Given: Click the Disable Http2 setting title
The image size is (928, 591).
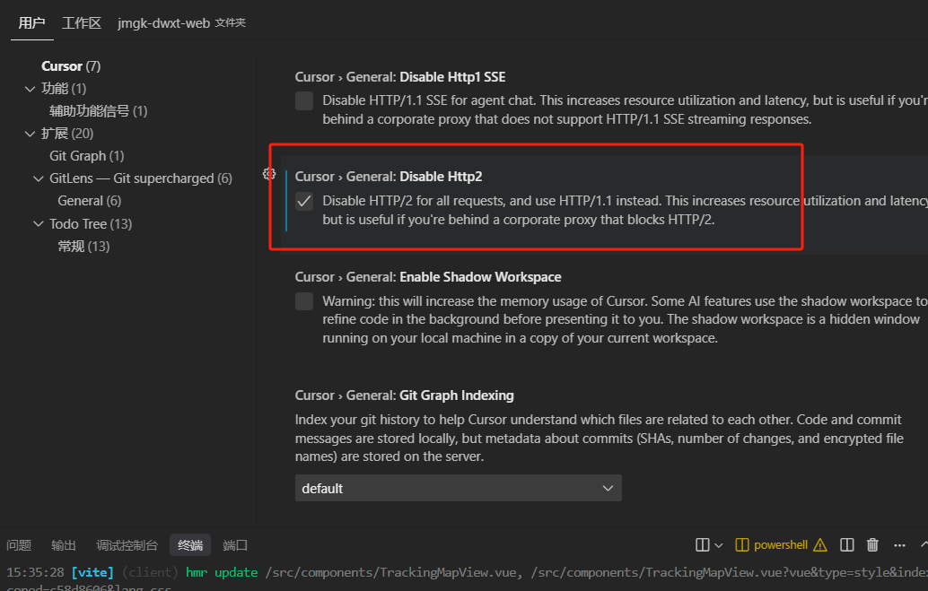Looking at the screenshot, I should (x=389, y=177).
